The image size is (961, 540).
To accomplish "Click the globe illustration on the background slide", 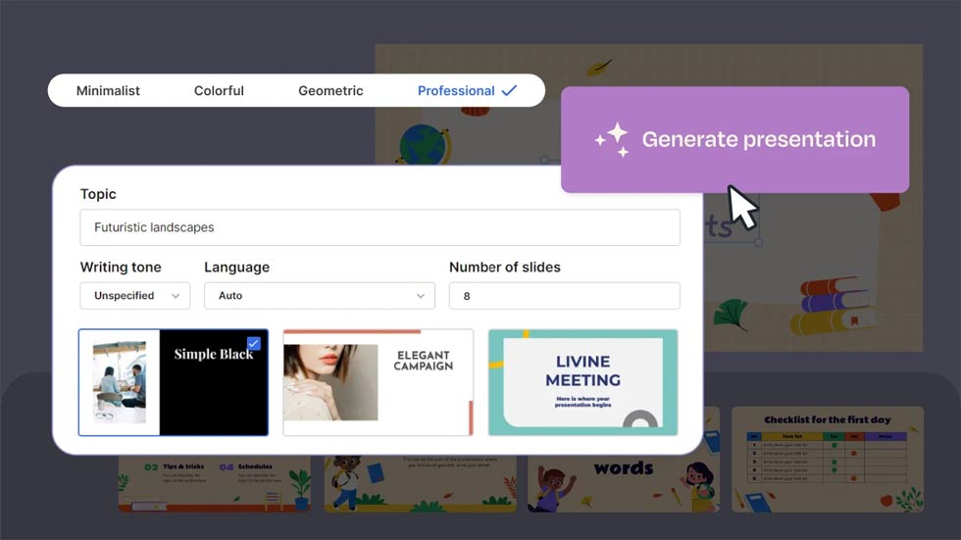I will click(424, 144).
